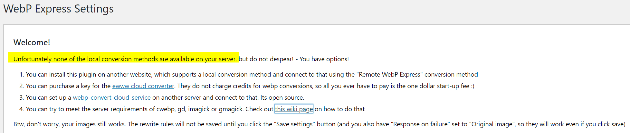Click the Welcome! heading

tap(32, 42)
